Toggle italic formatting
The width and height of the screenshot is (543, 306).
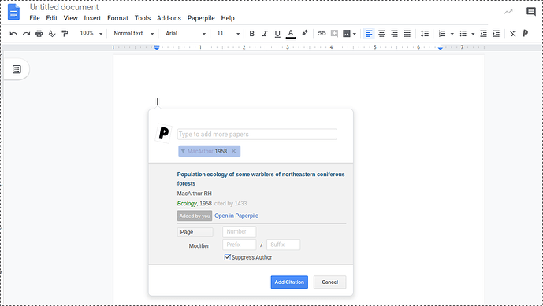[265, 34]
